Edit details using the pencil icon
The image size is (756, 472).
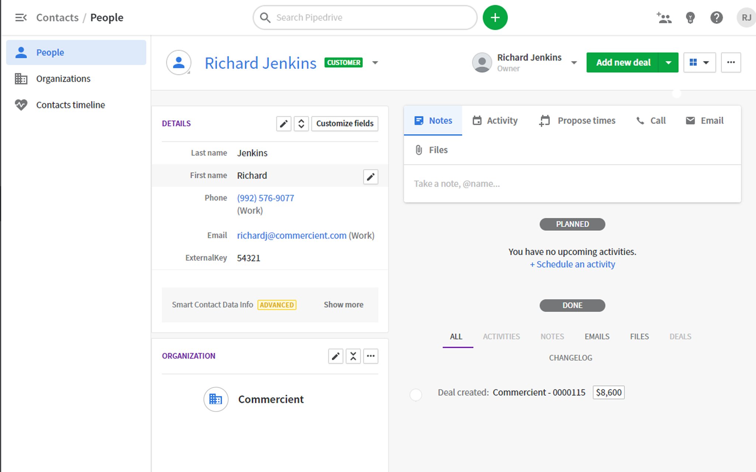click(283, 124)
